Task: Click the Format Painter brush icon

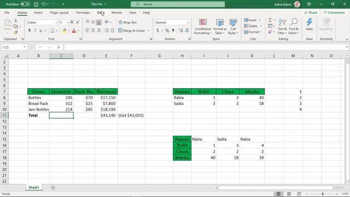Action: (16, 32)
